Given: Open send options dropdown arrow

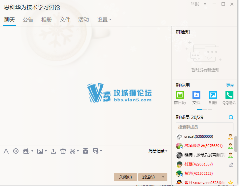Looking at the screenshot, I should [163, 177].
